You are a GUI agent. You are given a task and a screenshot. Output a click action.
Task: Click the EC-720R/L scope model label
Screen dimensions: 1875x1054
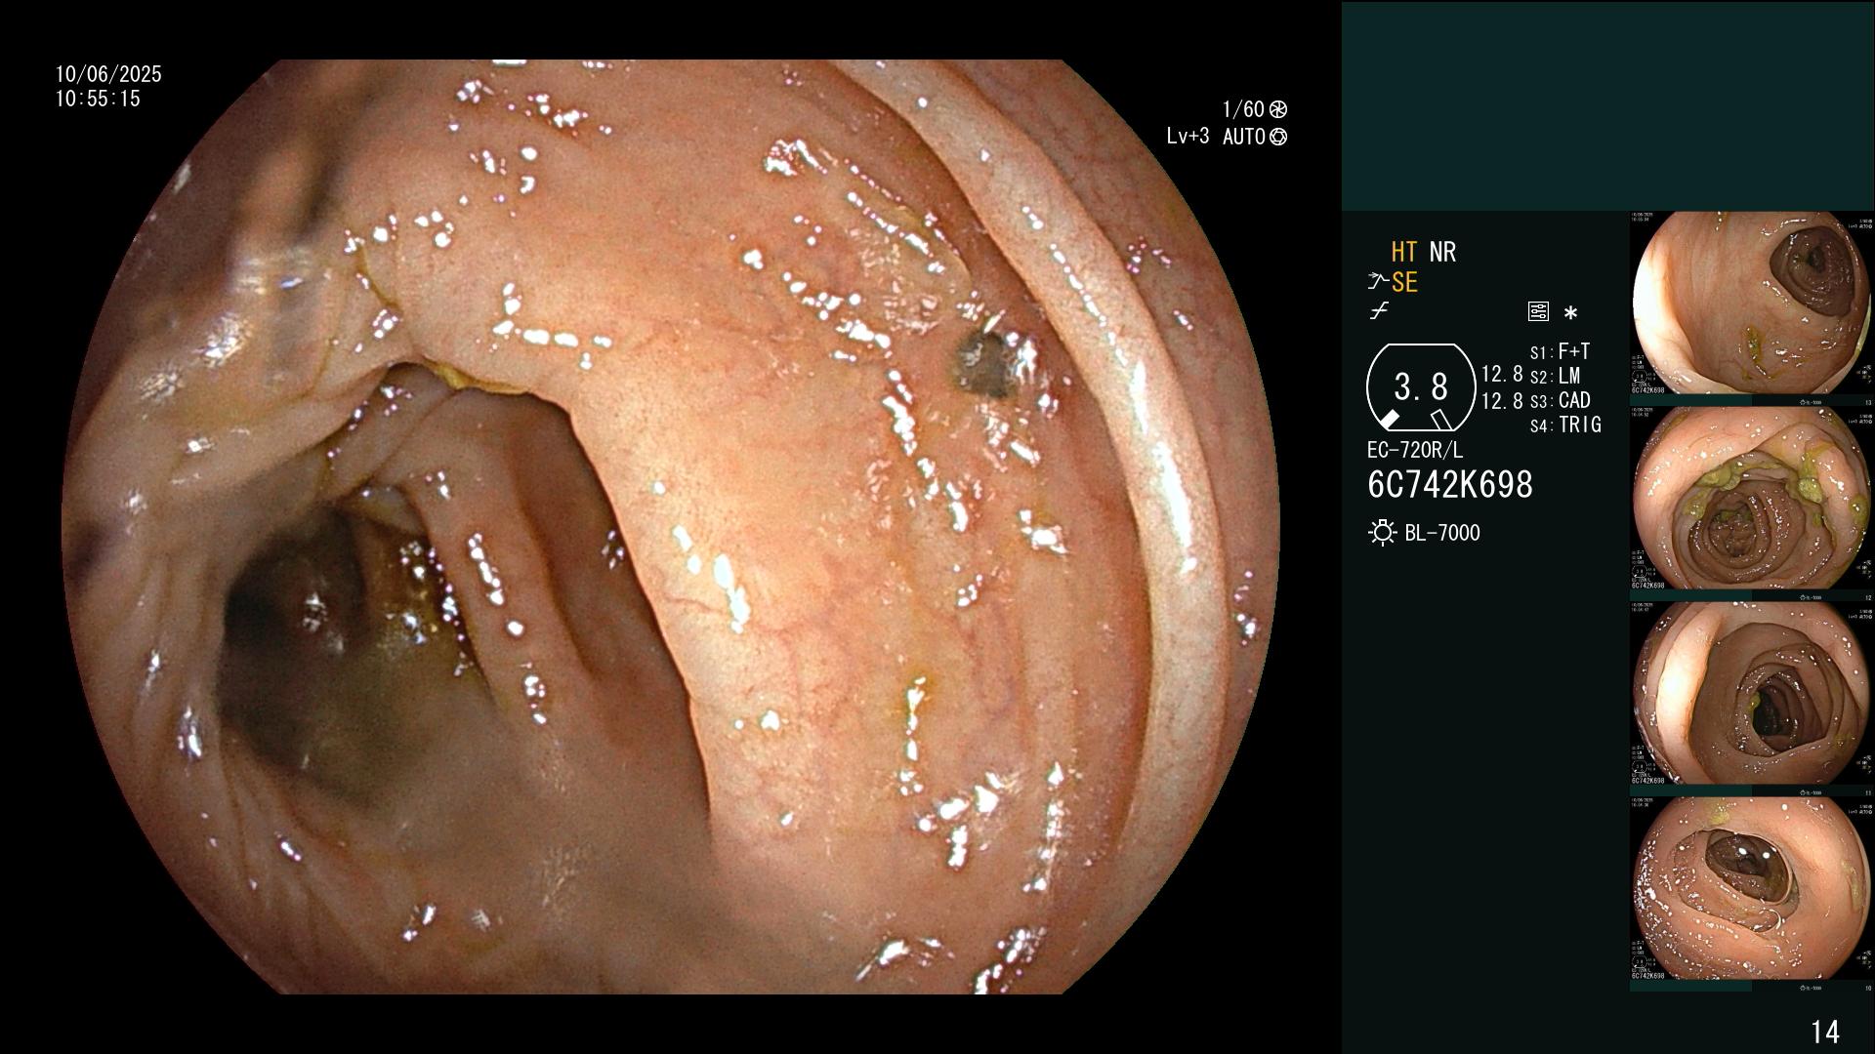point(1415,450)
